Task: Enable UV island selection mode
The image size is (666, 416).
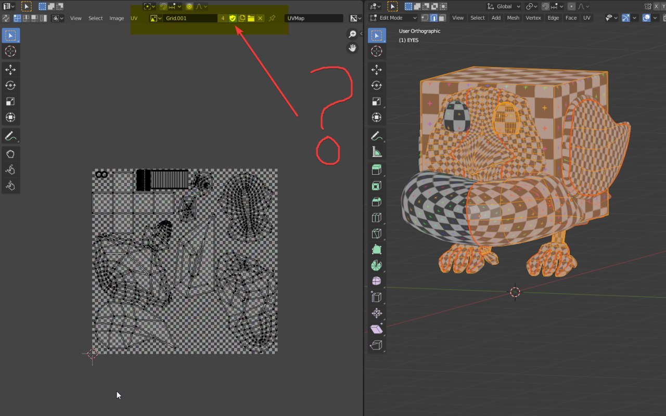Action: click(x=43, y=18)
